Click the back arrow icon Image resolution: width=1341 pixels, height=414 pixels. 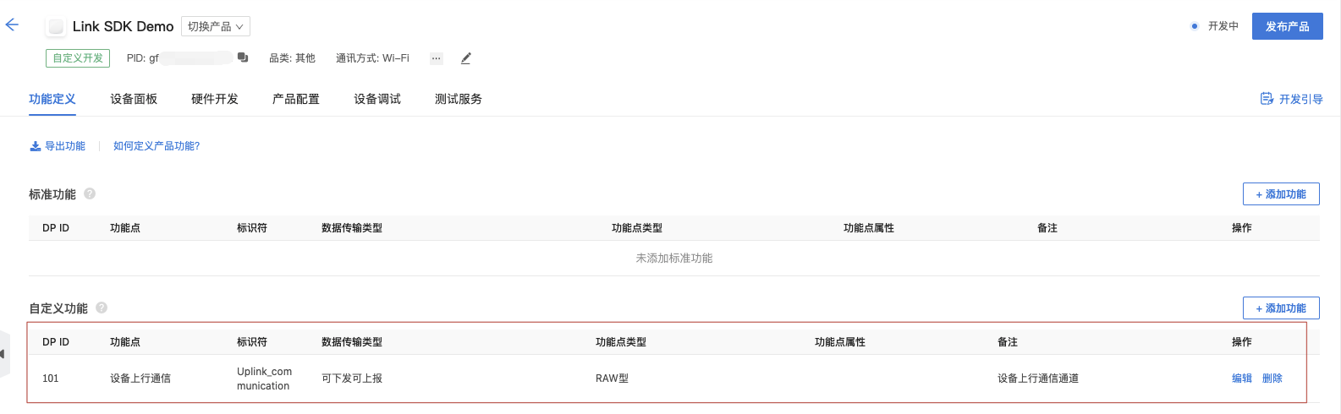click(12, 25)
